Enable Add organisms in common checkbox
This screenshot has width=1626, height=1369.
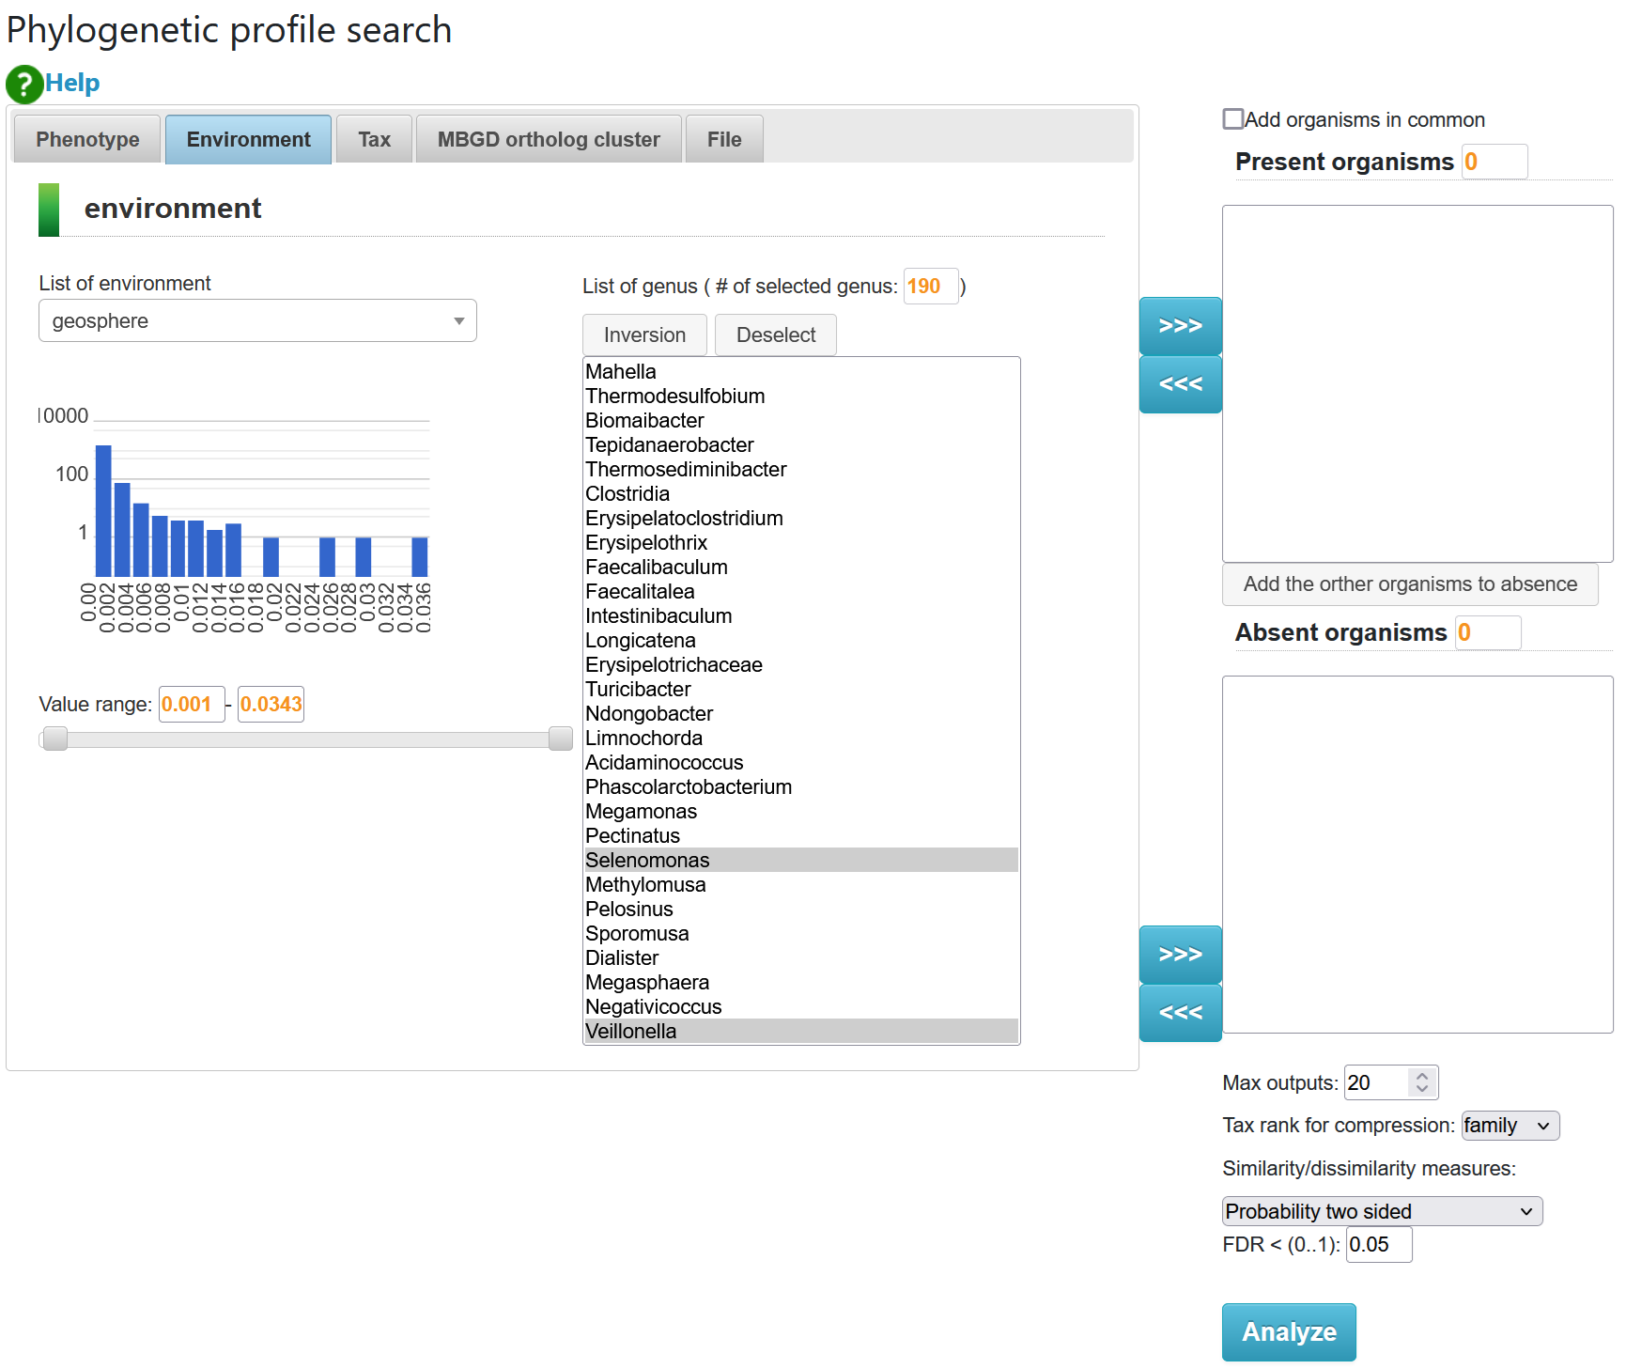1233,119
